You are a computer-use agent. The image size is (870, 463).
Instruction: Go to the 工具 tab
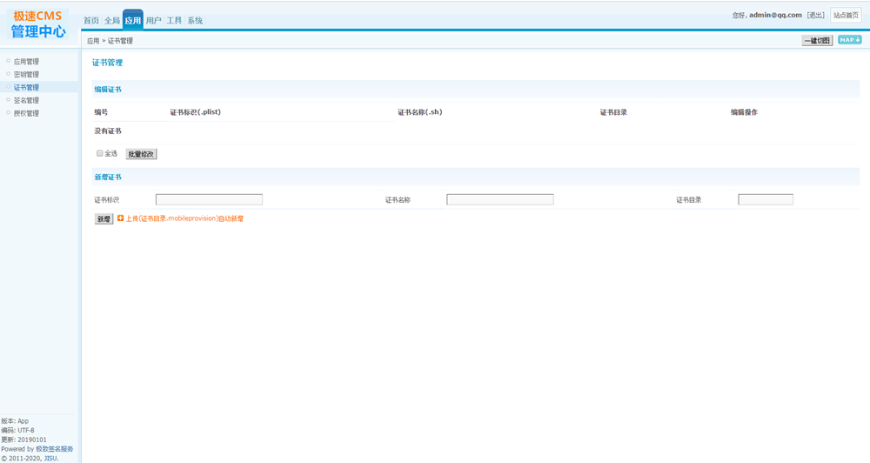[175, 21]
